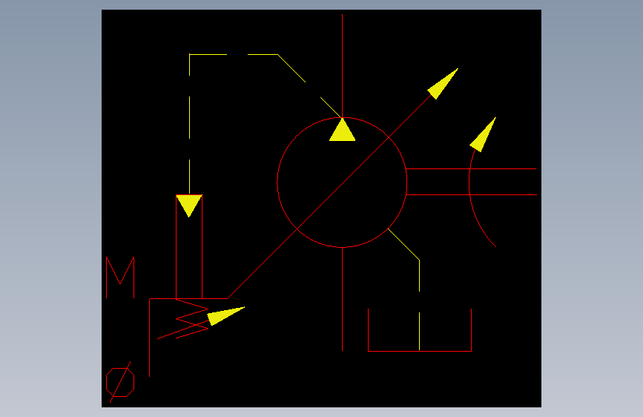This screenshot has height=417, width=643.
Task: Click the red diameter Ø symbol
Action: [x=120, y=382]
